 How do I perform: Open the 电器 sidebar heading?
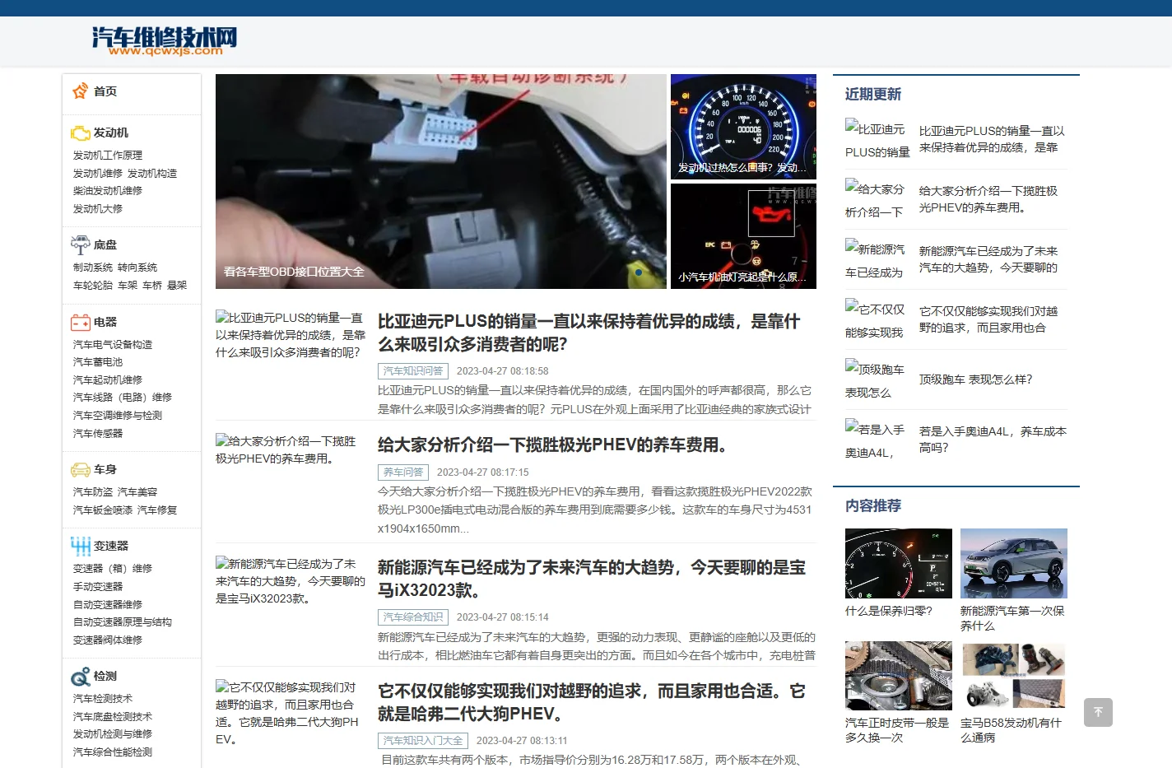[x=105, y=322]
